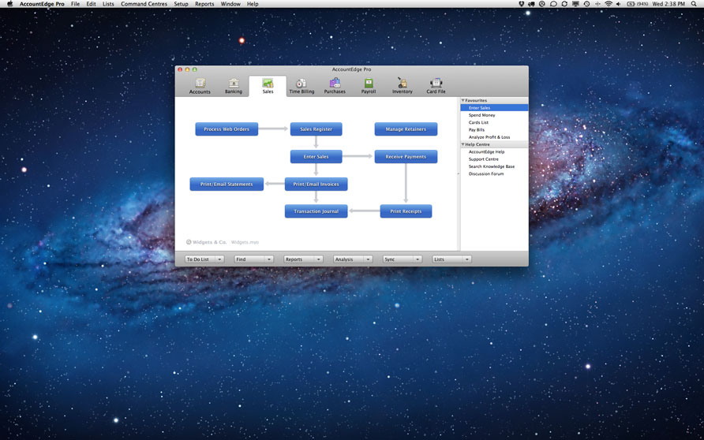Click the Apple menu icon
Viewport: 704px width, 440px height.
tap(10, 4)
